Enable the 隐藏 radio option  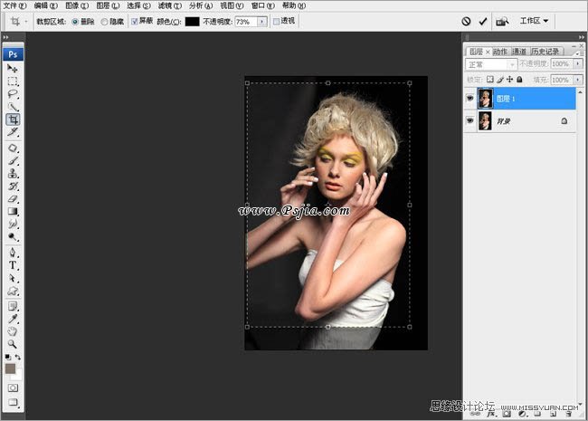pos(105,21)
